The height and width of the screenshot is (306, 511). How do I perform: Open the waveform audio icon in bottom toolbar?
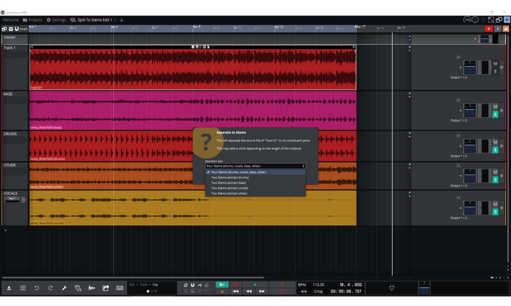(92, 288)
